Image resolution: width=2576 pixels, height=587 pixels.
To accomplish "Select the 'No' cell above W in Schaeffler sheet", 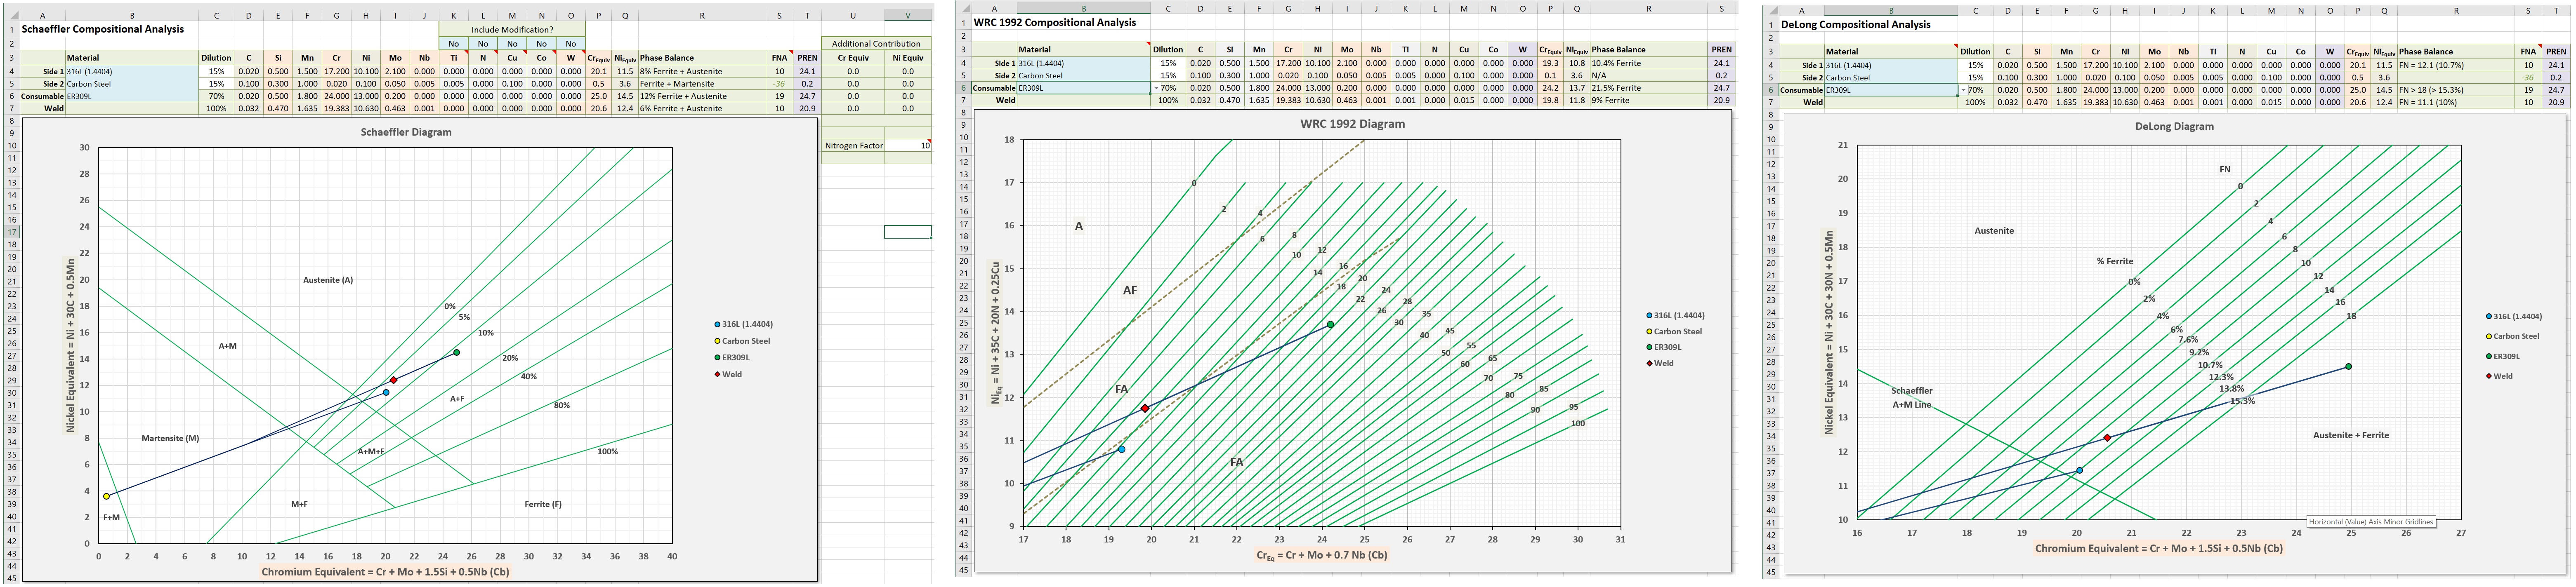I will point(570,44).
